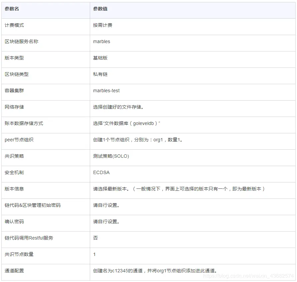Image resolution: width=297 pixels, height=282 pixels.
Task: Select the value 1 for 共识节点数量
Action: pyautogui.click(x=94, y=254)
